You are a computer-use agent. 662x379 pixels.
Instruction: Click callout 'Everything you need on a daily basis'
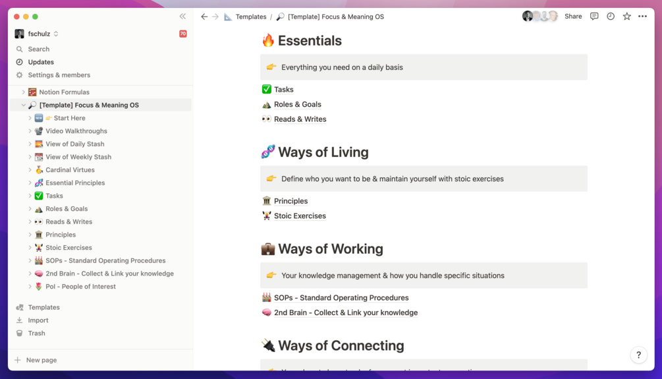424,67
